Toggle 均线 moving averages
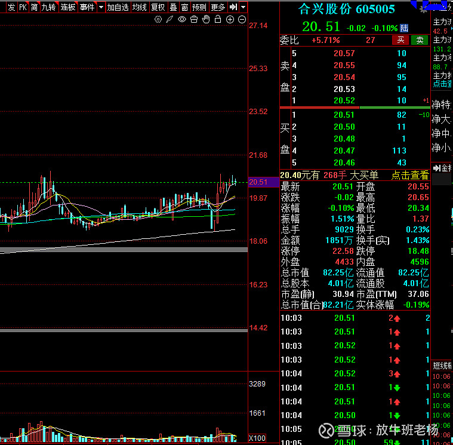Screen dimensions: 453x445 140,7
